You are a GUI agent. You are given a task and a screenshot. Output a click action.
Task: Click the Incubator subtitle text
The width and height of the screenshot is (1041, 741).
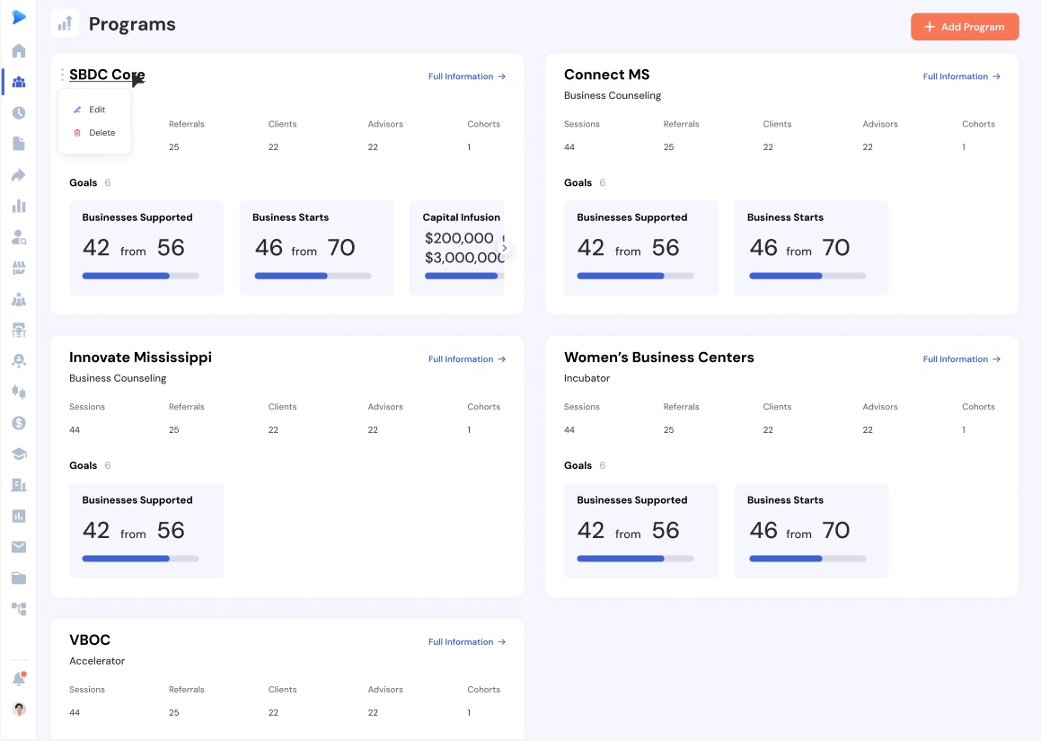point(587,378)
